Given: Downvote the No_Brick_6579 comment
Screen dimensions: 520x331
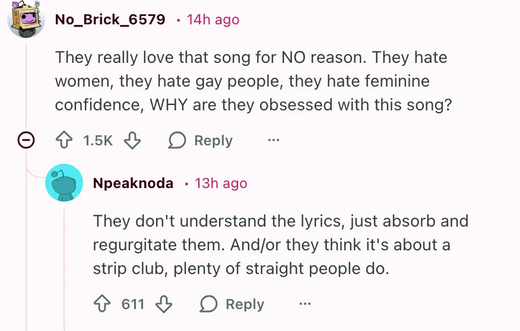Looking at the screenshot, I should tap(132, 141).
